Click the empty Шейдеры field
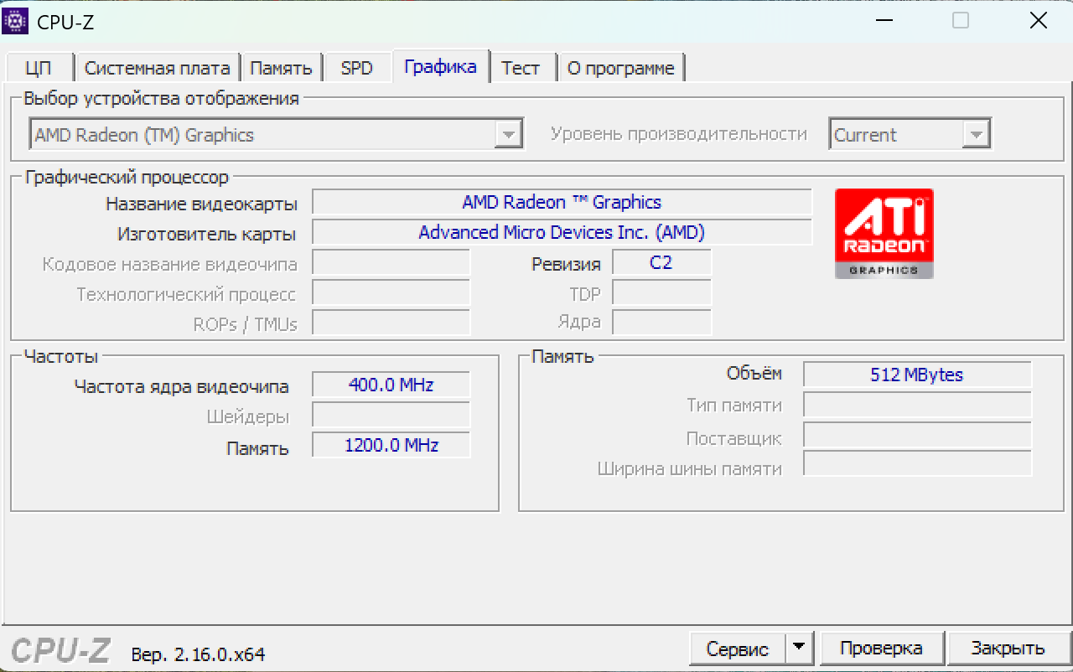Viewport: 1073px width, 672px height. click(391, 415)
